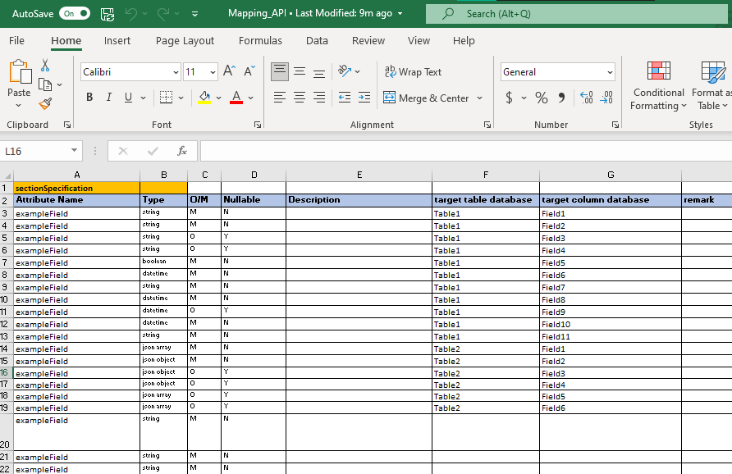
Task: Open the Calibri font name dropdown
Action: [176, 72]
